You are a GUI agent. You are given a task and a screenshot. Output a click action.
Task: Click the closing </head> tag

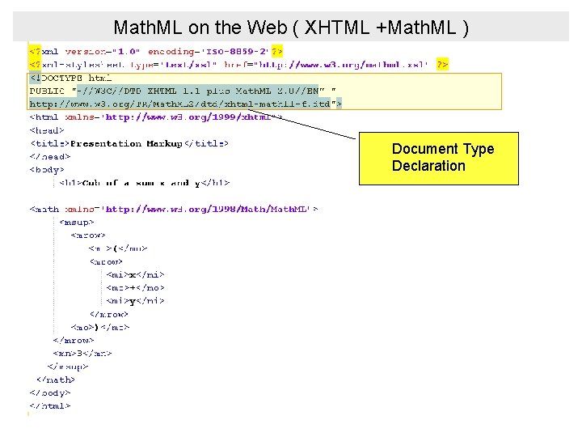(50, 157)
